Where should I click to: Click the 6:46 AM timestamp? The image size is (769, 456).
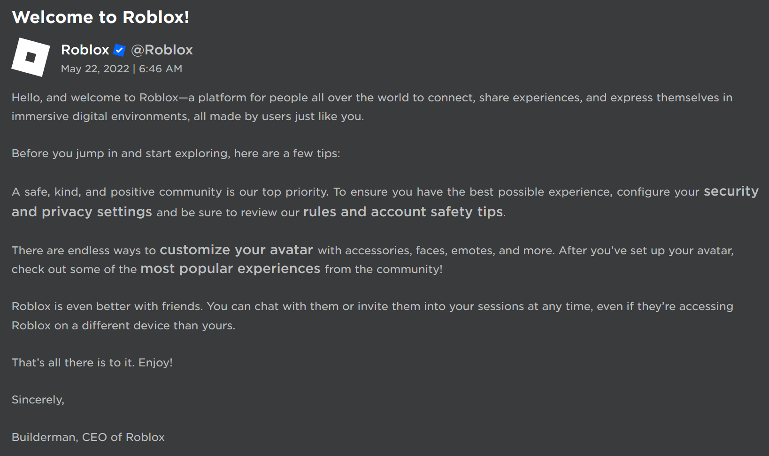[x=161, y=69]
